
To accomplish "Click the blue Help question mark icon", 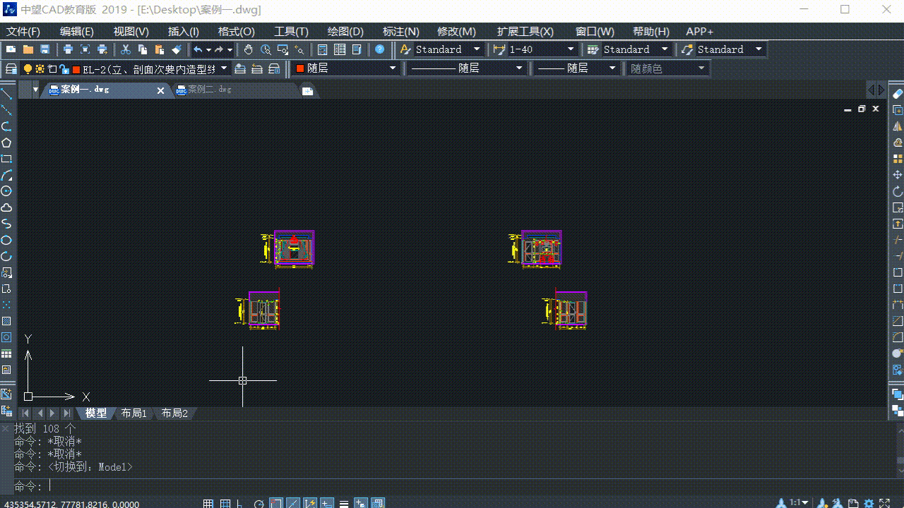I will 380,49.
